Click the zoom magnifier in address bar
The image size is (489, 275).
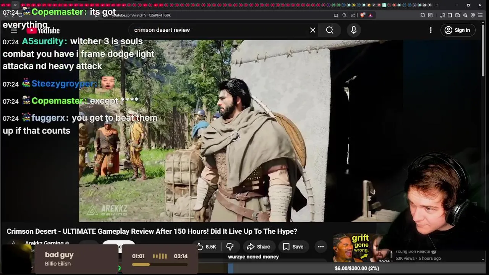(345, 15)
